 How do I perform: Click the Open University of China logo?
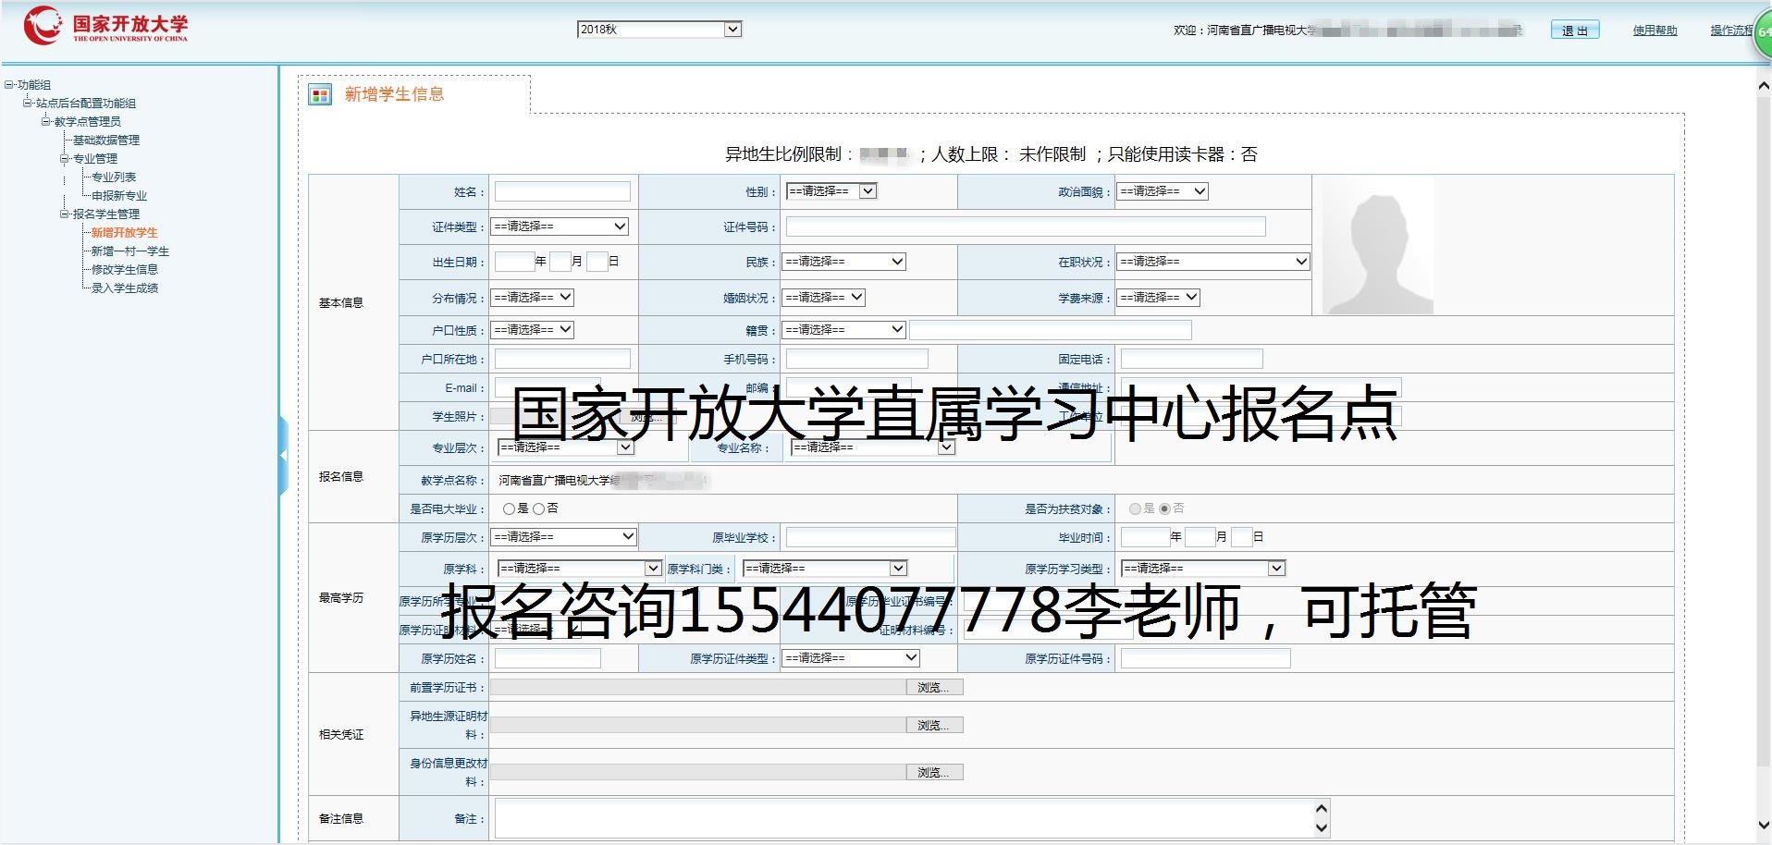105,26
